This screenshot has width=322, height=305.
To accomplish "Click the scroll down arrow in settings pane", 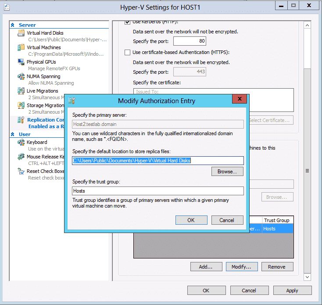I will 307,277.
